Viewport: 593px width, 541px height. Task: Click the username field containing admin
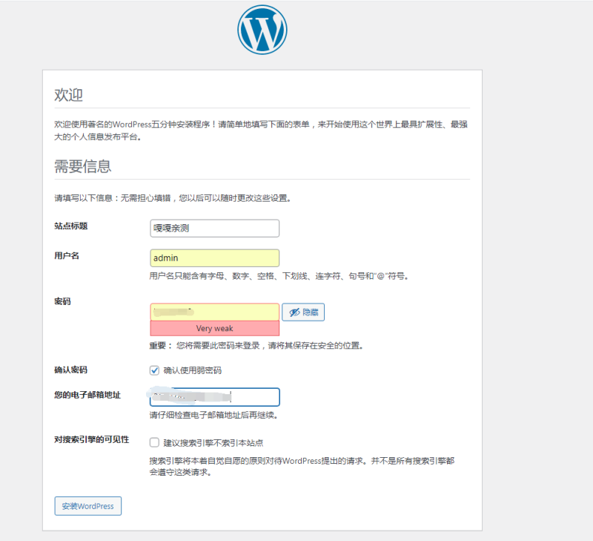click(214, 258)
